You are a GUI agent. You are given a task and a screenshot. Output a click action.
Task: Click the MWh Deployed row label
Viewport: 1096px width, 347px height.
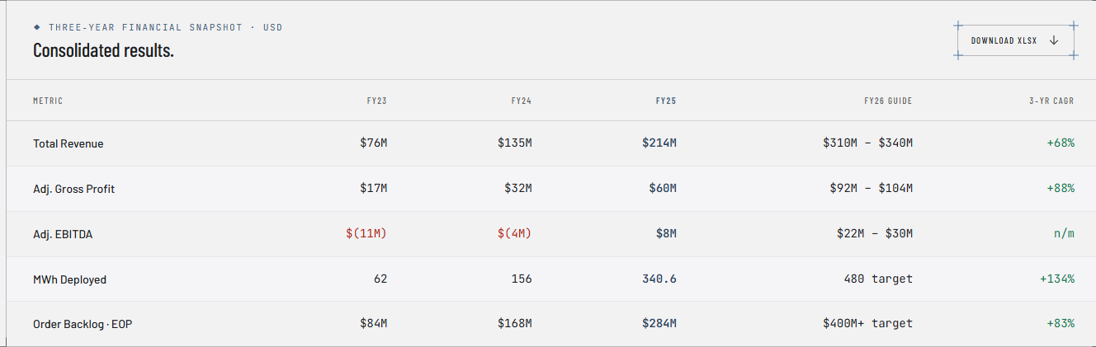(x=70, y=279)
